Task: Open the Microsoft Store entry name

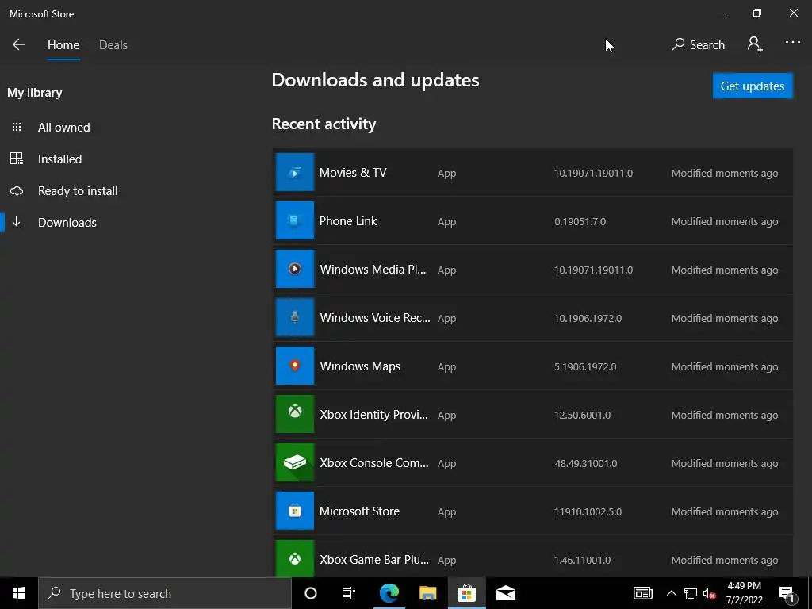Action: (x=359, y=511)
